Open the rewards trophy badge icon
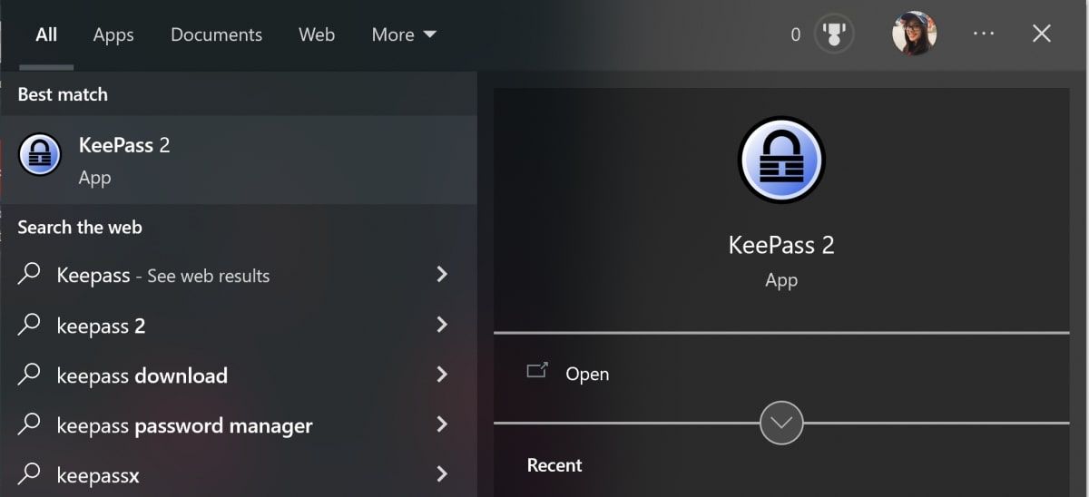The image size is (1089, 497). click(x=834, y=34)
